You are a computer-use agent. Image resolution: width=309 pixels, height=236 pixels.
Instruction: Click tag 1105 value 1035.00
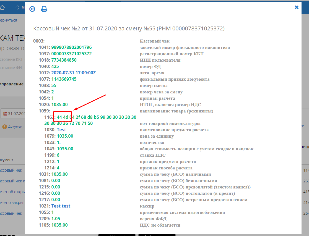click(x=59, y=225)
